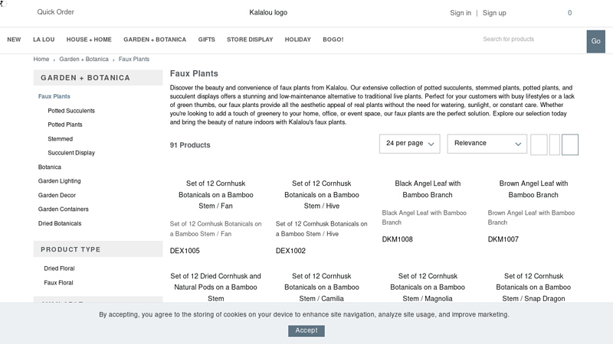
Task: Select the BOGO! menu item
Action: pyautogui.click(x=333, y=40)
